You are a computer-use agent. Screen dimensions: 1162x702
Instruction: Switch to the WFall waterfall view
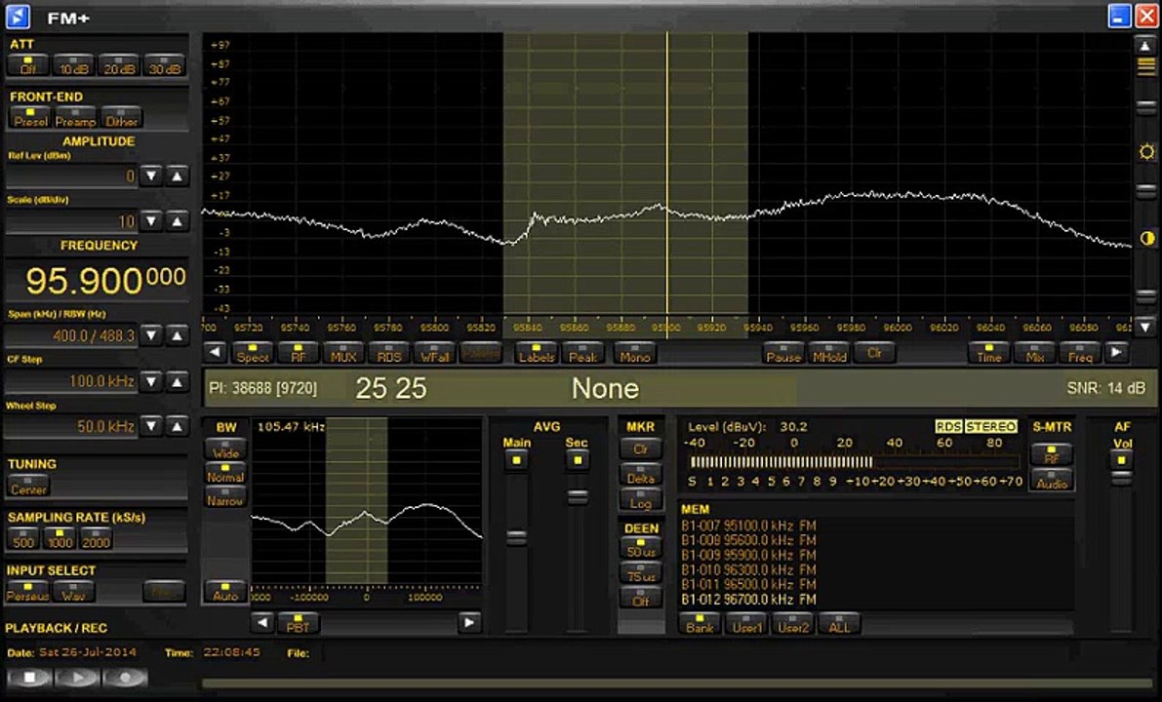point(433,353)
